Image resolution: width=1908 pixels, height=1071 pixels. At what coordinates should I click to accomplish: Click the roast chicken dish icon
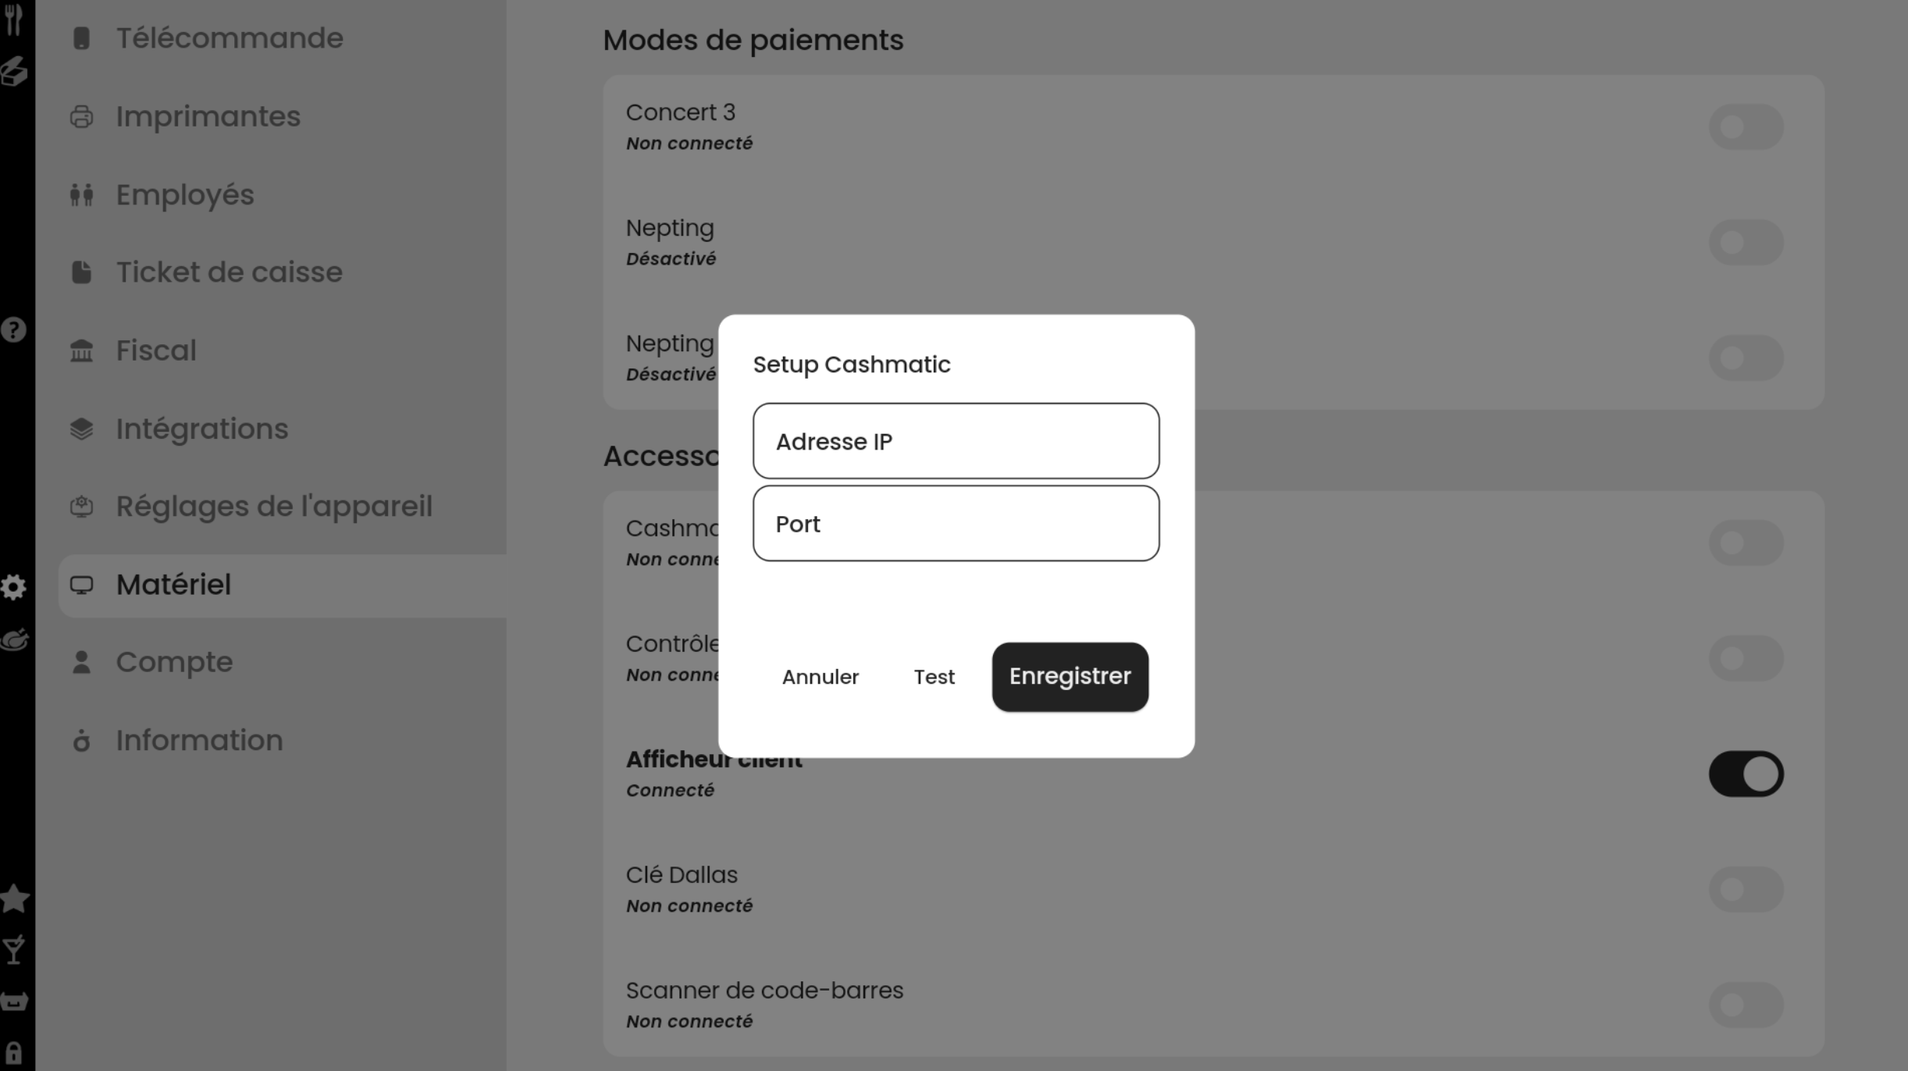[x=14, y=640]
